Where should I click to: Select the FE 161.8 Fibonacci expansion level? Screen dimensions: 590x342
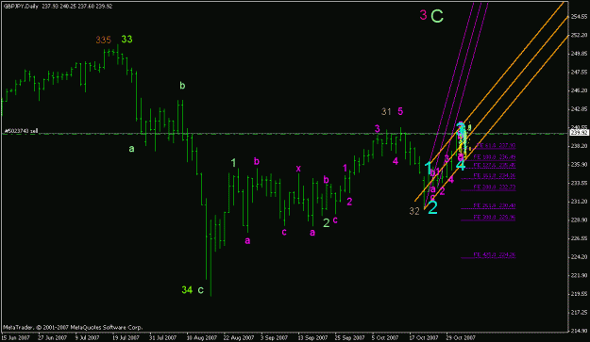pos(494,175)
